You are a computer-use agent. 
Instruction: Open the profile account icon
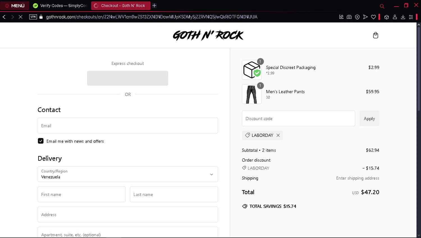tap(395, 17)
